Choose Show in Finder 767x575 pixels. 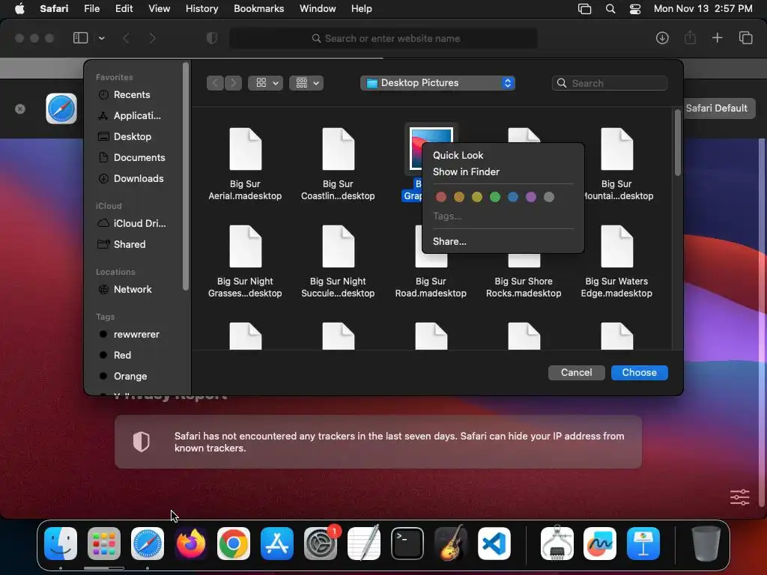pyautogui.click(x=466, y=171)
